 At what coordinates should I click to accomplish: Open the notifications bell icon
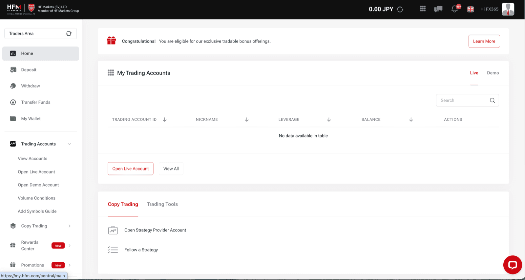(455, 9)
